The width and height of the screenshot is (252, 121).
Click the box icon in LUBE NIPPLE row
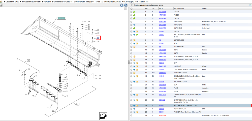pyautogui.click(x=137, y=70)
